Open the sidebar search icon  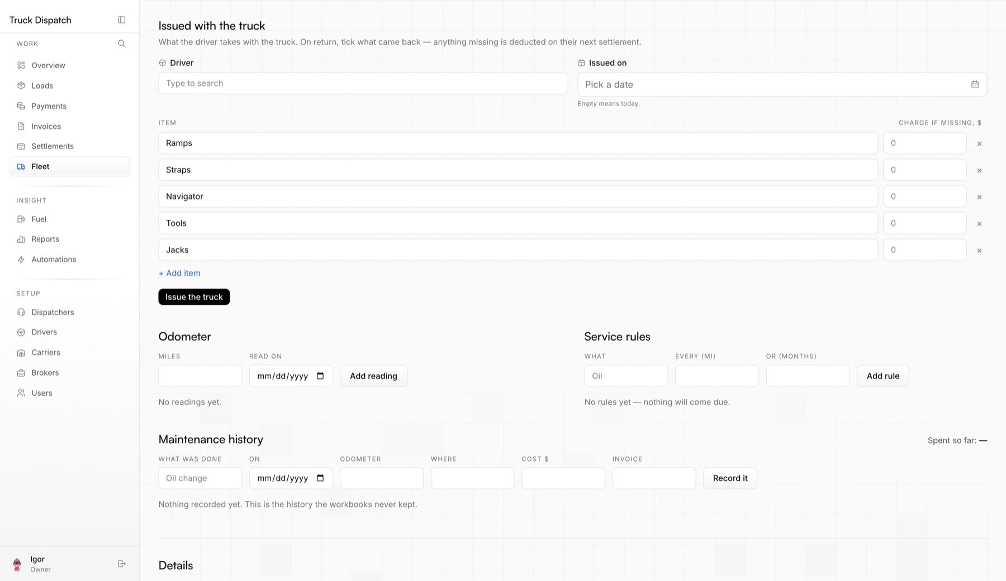click(122, 44)
